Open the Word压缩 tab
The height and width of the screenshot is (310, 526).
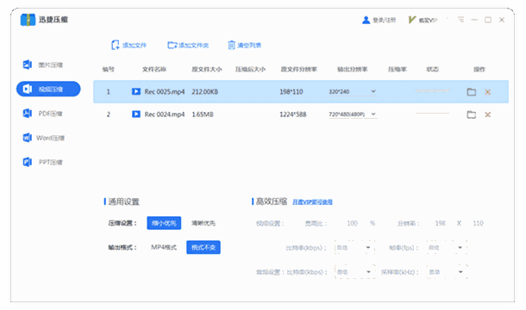43,138
